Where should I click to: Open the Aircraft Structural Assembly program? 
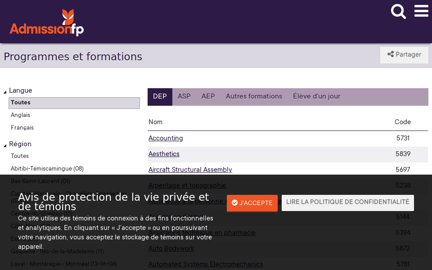tap(190, 170)
